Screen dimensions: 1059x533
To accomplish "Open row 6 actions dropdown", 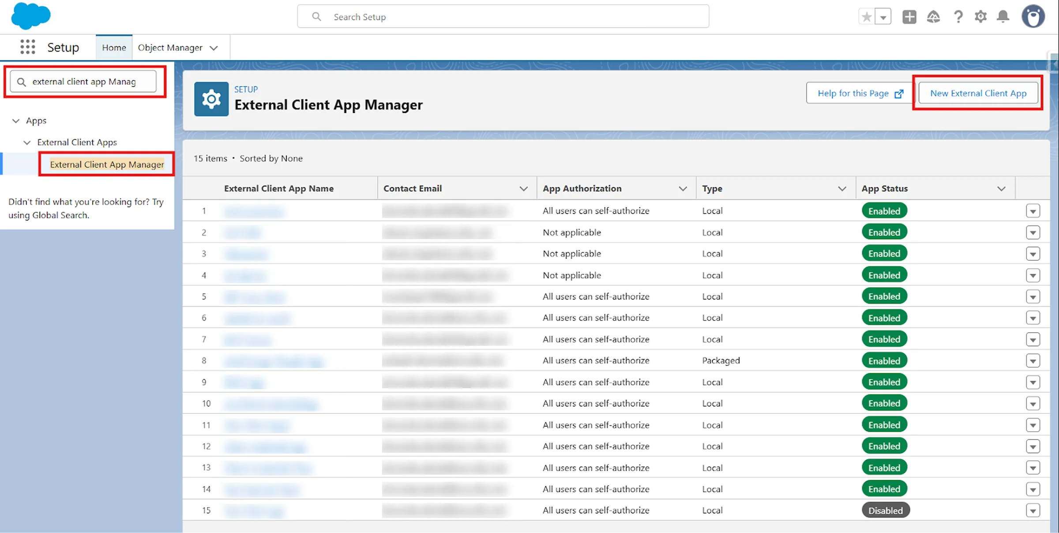I will point(1033,318).
